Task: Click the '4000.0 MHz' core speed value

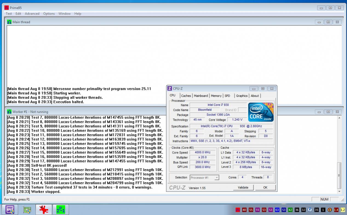Action: click(203, 152)
